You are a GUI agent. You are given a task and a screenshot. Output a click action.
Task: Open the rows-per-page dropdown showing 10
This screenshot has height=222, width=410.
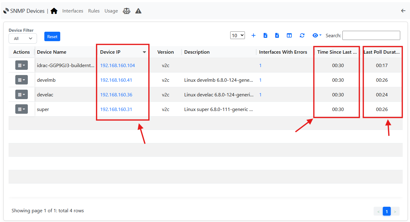pyautogui.click(x=238, y=35)
